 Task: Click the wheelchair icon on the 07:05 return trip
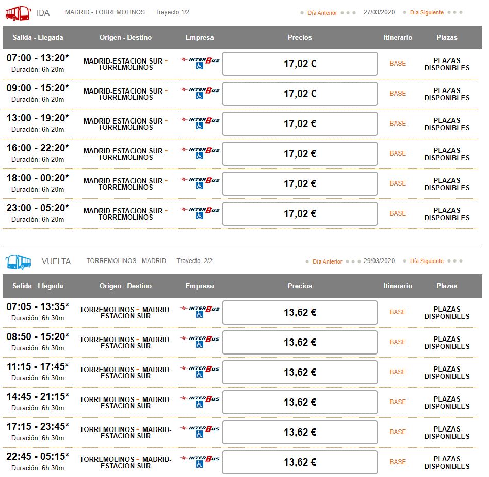coord(200,314)
